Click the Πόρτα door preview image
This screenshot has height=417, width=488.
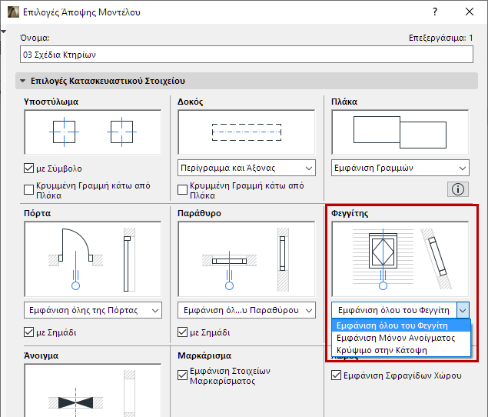93,259
